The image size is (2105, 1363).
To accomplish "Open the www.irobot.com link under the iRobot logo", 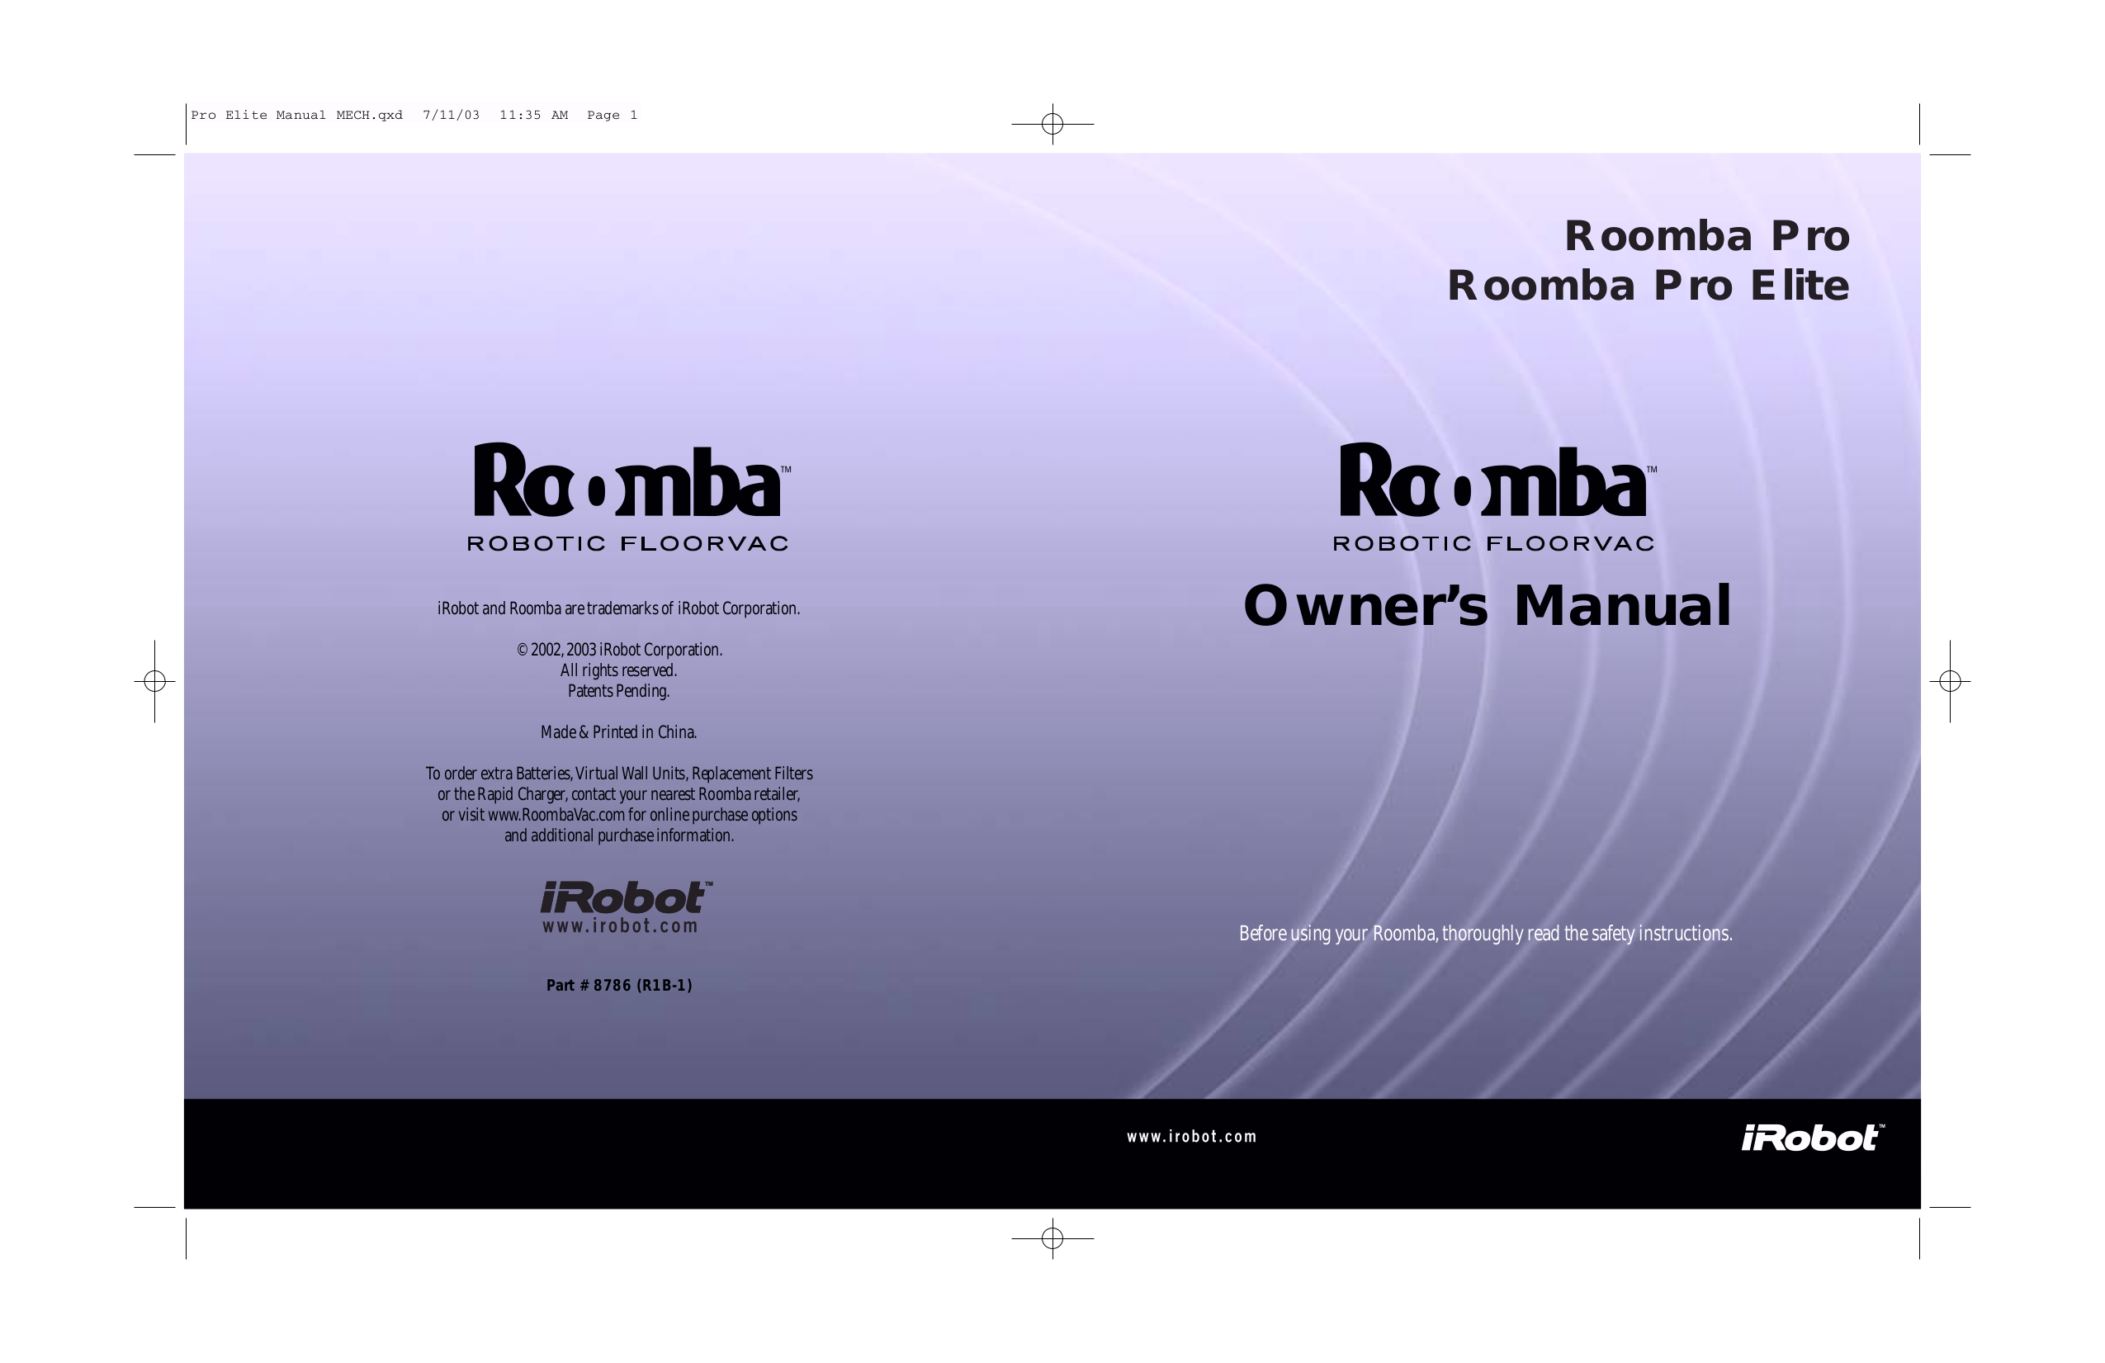I will tap(620, 926).
